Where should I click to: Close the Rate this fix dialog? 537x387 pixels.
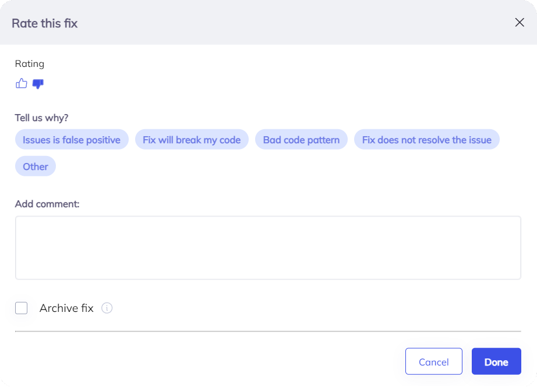(520, 23)
